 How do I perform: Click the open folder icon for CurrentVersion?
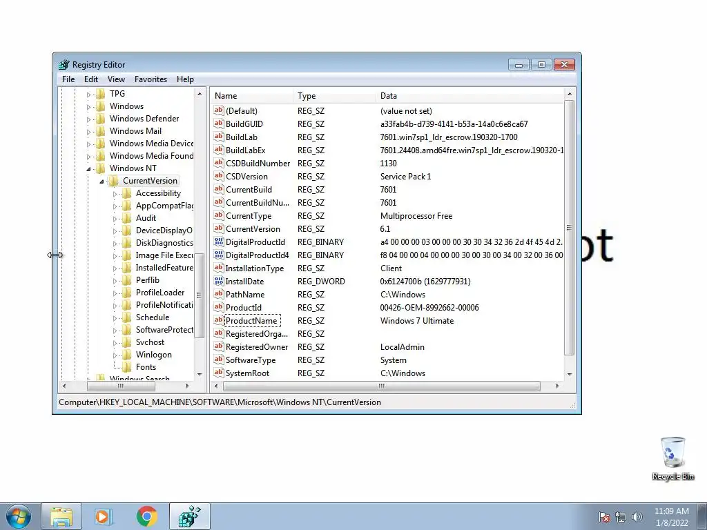(114, 181)
